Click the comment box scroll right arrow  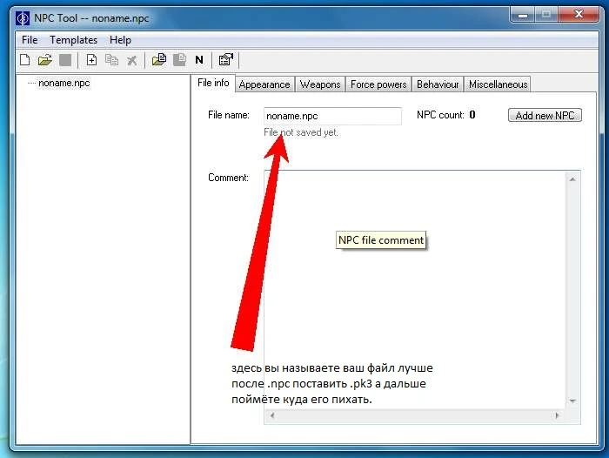(x=558, y=415)
